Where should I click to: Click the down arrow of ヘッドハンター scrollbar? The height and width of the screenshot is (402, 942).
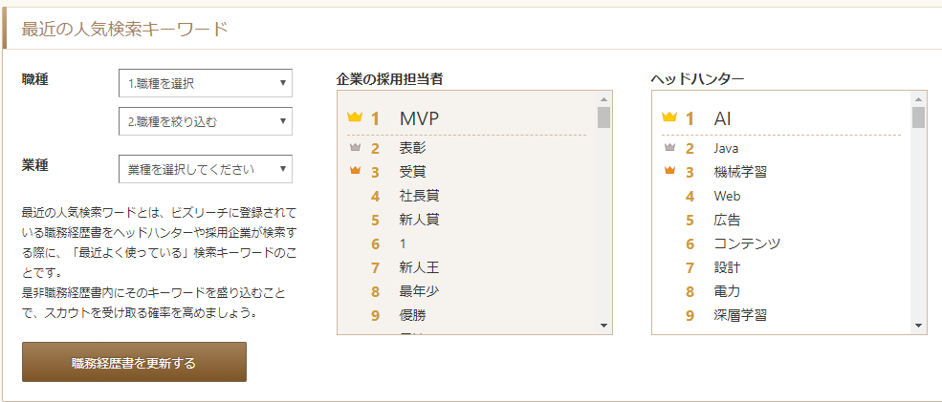(x=918, y=326)
